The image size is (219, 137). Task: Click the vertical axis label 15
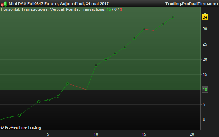[x=205, y=74]
